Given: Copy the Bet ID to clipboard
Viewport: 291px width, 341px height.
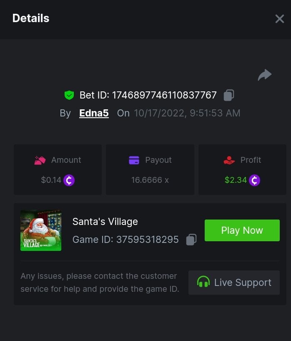Looking at the screenshot, I should point(228,95).
